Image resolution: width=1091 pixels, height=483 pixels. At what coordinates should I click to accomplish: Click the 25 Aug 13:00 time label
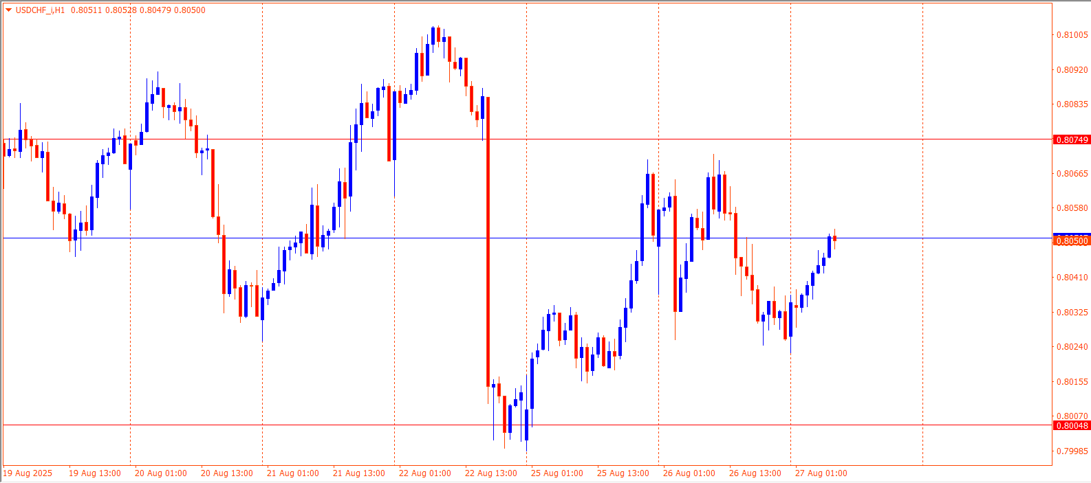pyautogui.click(x=623, y=473)
